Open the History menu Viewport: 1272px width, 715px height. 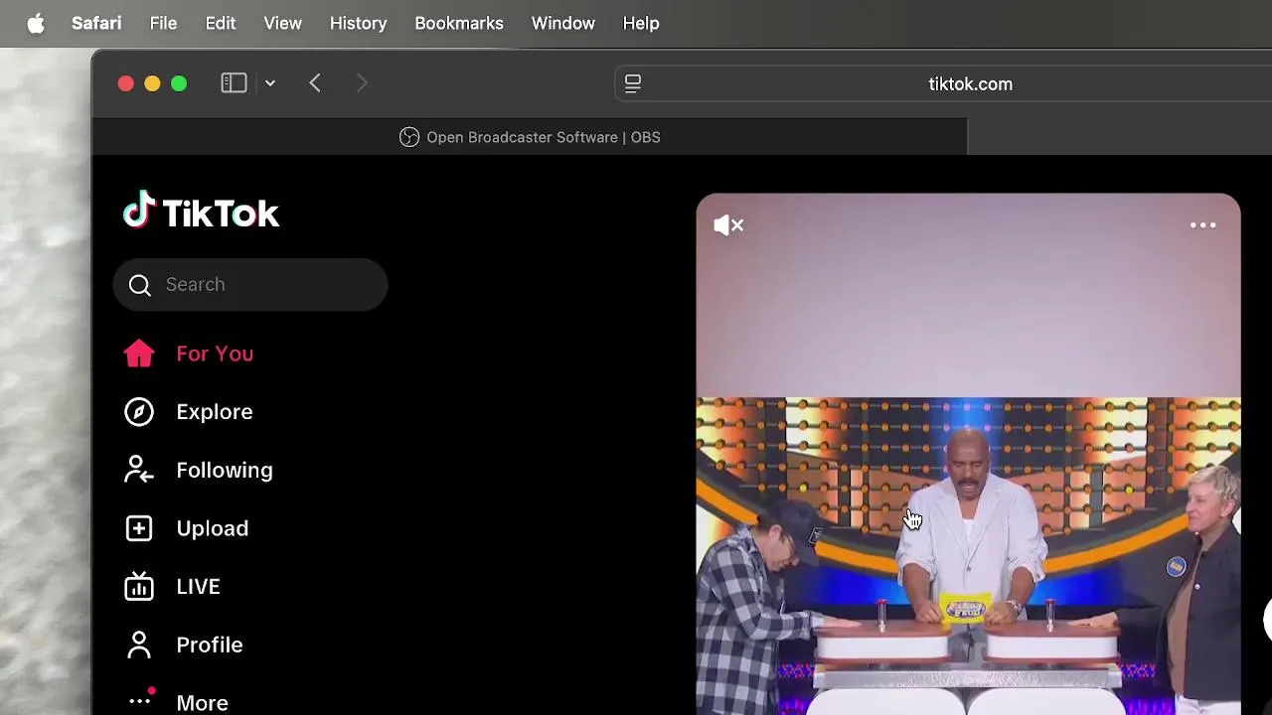point(358,23)
